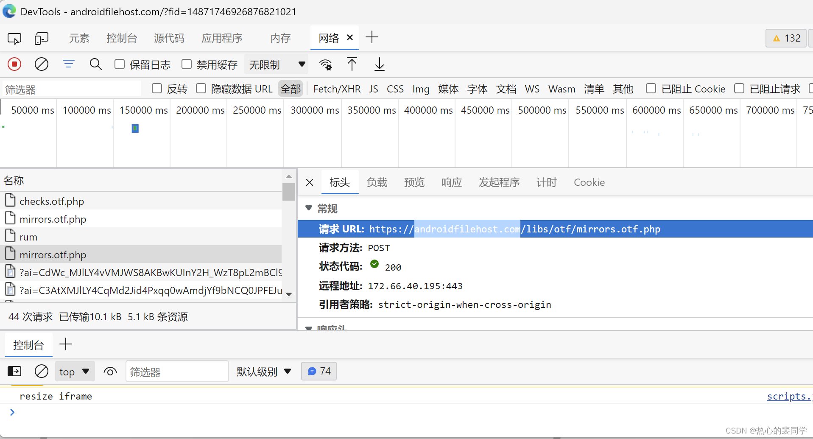Filter by Img requests

pyautogui.click(x=421, y=89)
